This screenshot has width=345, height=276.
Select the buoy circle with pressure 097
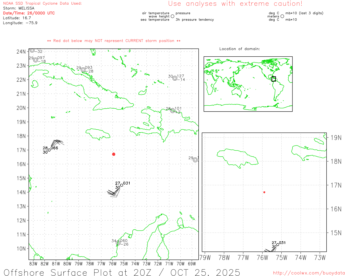pos(36,60)
